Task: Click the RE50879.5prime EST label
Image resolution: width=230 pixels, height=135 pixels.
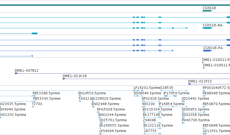Action: pyautogui.click(x=216, y=104)
